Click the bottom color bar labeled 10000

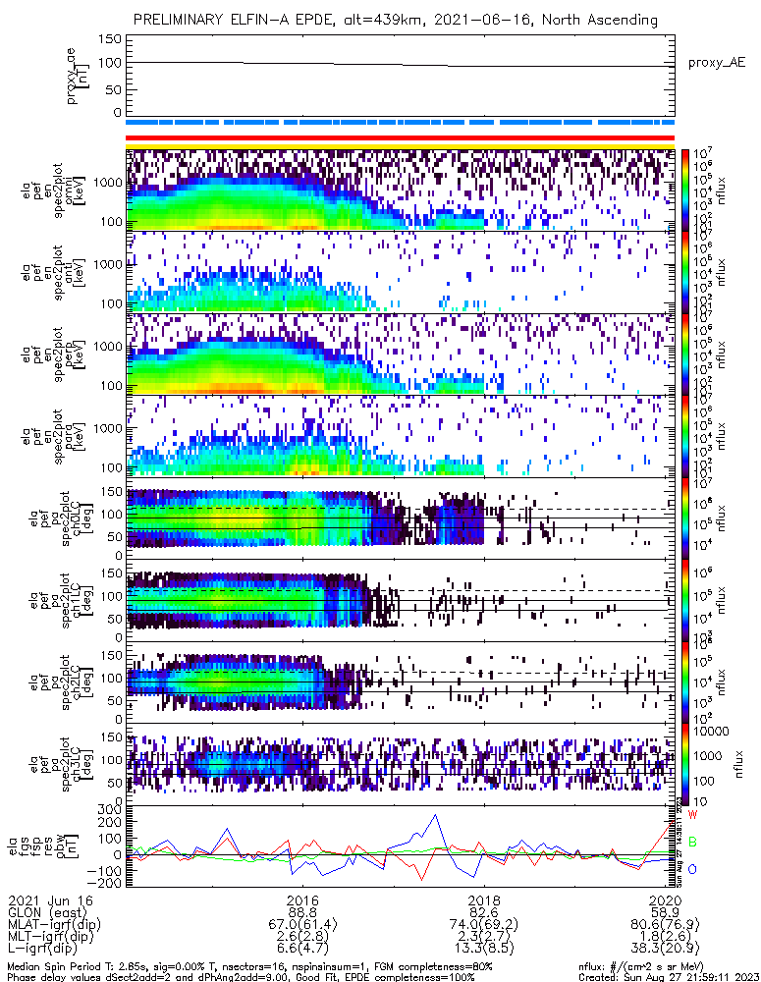pyautogui.click(x=684, y=765)
